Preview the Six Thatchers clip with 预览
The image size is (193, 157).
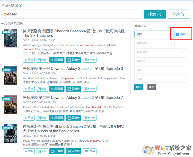point(29,60)
